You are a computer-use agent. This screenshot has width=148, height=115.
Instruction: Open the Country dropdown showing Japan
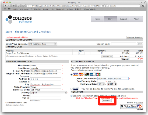(48, 93)
